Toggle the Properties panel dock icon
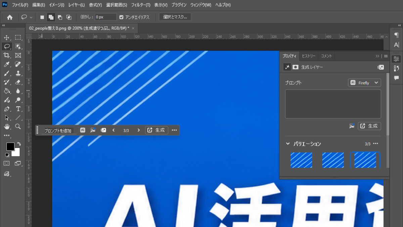 pos(397,59)
